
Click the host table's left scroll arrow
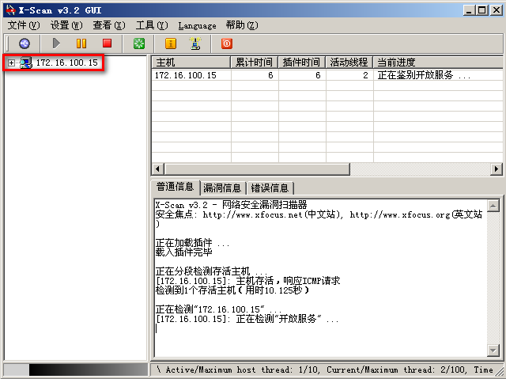click(158, 169)
